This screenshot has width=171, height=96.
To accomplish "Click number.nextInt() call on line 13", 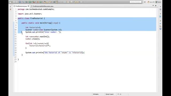I will click(41, 37).
